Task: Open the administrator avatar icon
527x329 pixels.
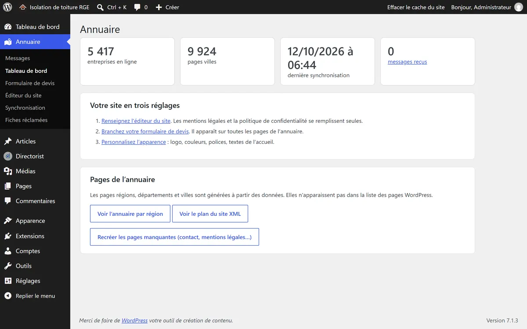Action: (x=519, y=7)
